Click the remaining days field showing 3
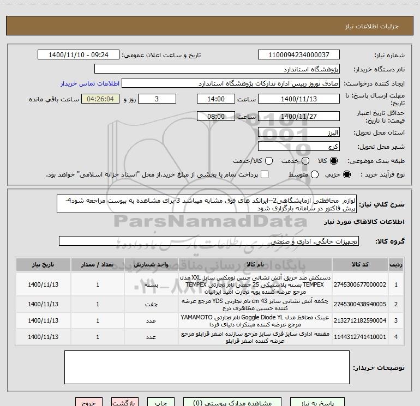 coord(157,99)
